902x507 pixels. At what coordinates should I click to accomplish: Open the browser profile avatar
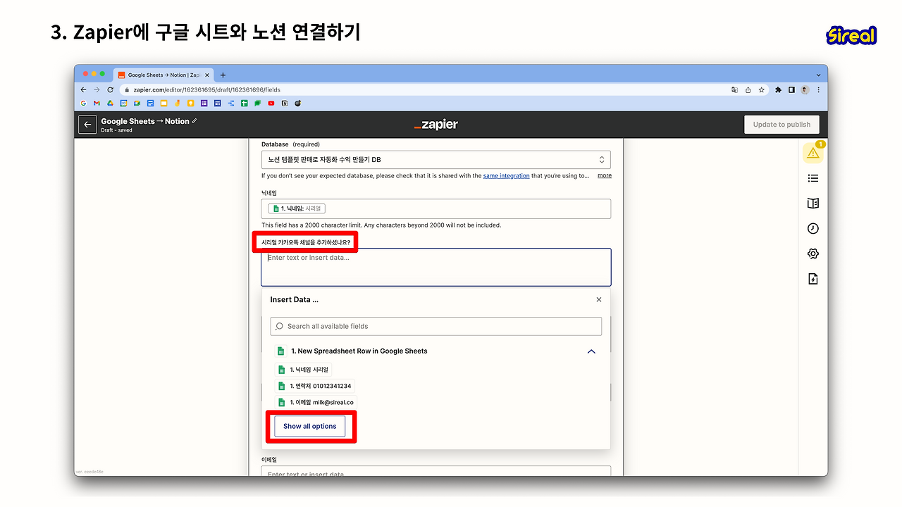click(805, 90)
